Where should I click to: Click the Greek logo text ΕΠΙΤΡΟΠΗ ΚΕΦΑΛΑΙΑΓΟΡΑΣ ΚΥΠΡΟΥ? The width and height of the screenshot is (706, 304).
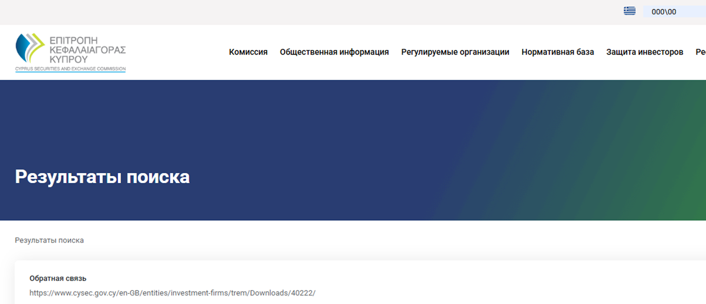(87, 49)
